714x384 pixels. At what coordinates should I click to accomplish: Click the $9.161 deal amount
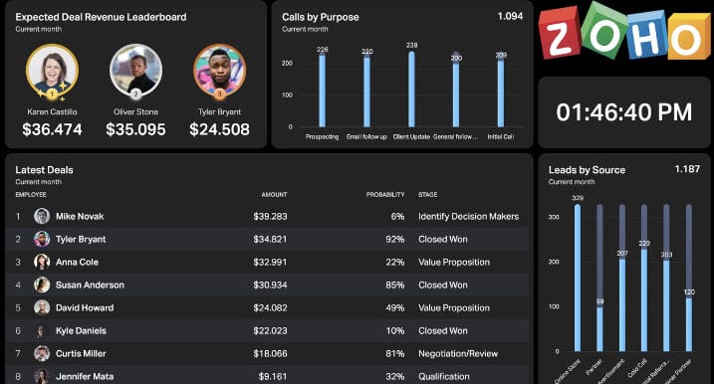pos(273,376)
